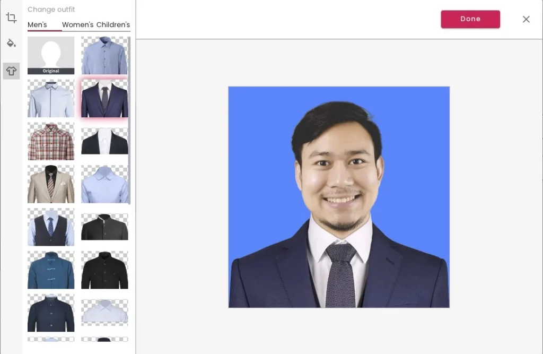Viewport: 543px width, 354px height.
Task: Choose the navy suit with gray tie
Action: (x=104, y=98)
